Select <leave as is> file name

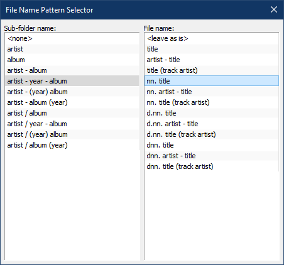212,38
